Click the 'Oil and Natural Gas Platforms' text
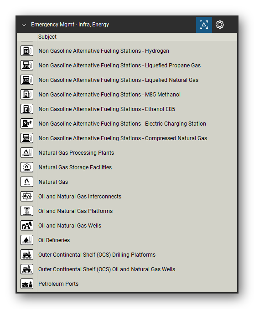The width and height of the screenshot is (254, 309). pyautogui.click(x=75, y=211)
